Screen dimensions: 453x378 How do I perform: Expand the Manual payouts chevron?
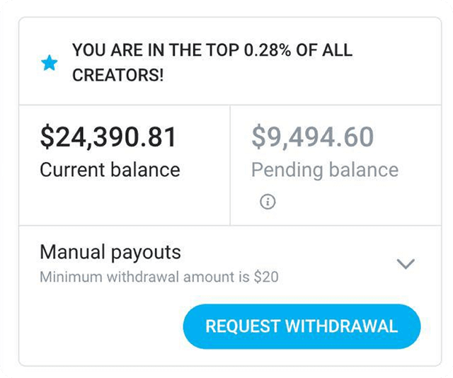[x=406, y=264]
